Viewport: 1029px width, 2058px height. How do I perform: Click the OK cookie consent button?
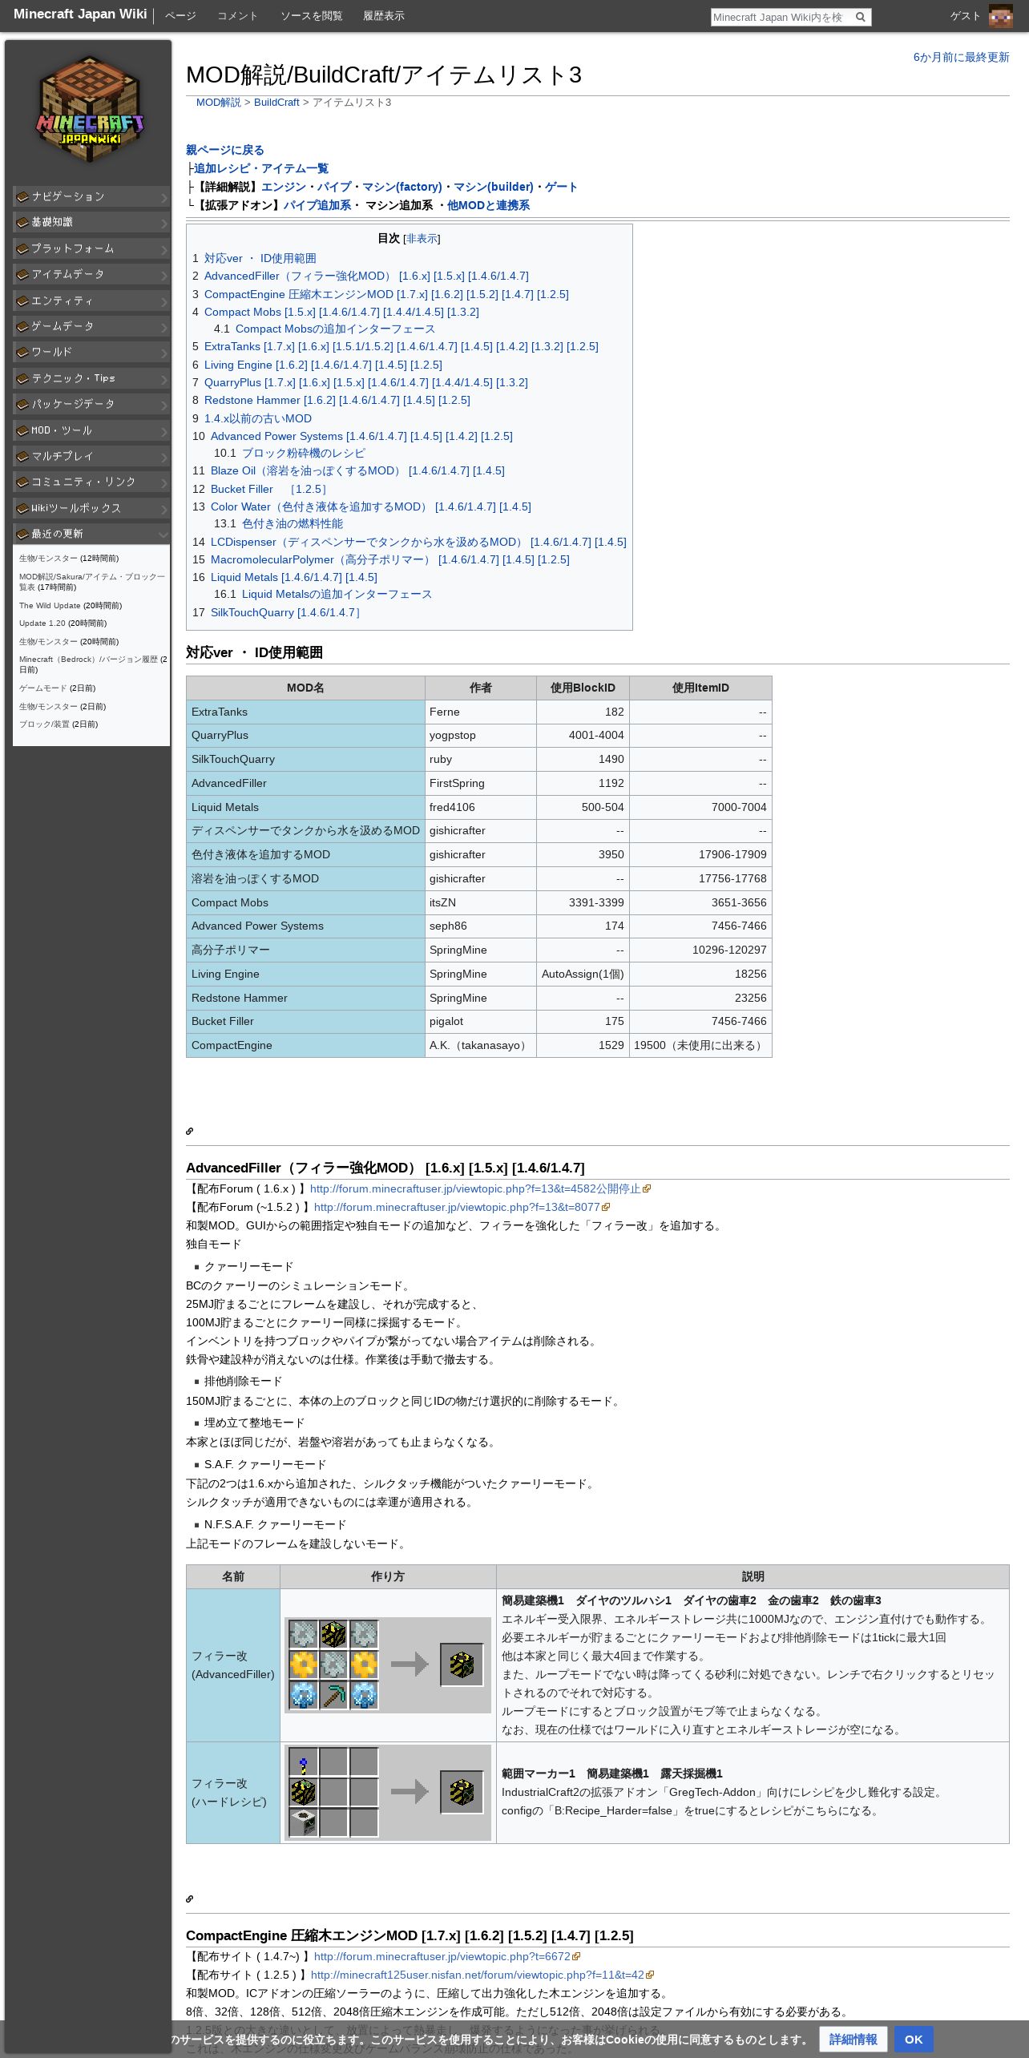point(914,2040)
